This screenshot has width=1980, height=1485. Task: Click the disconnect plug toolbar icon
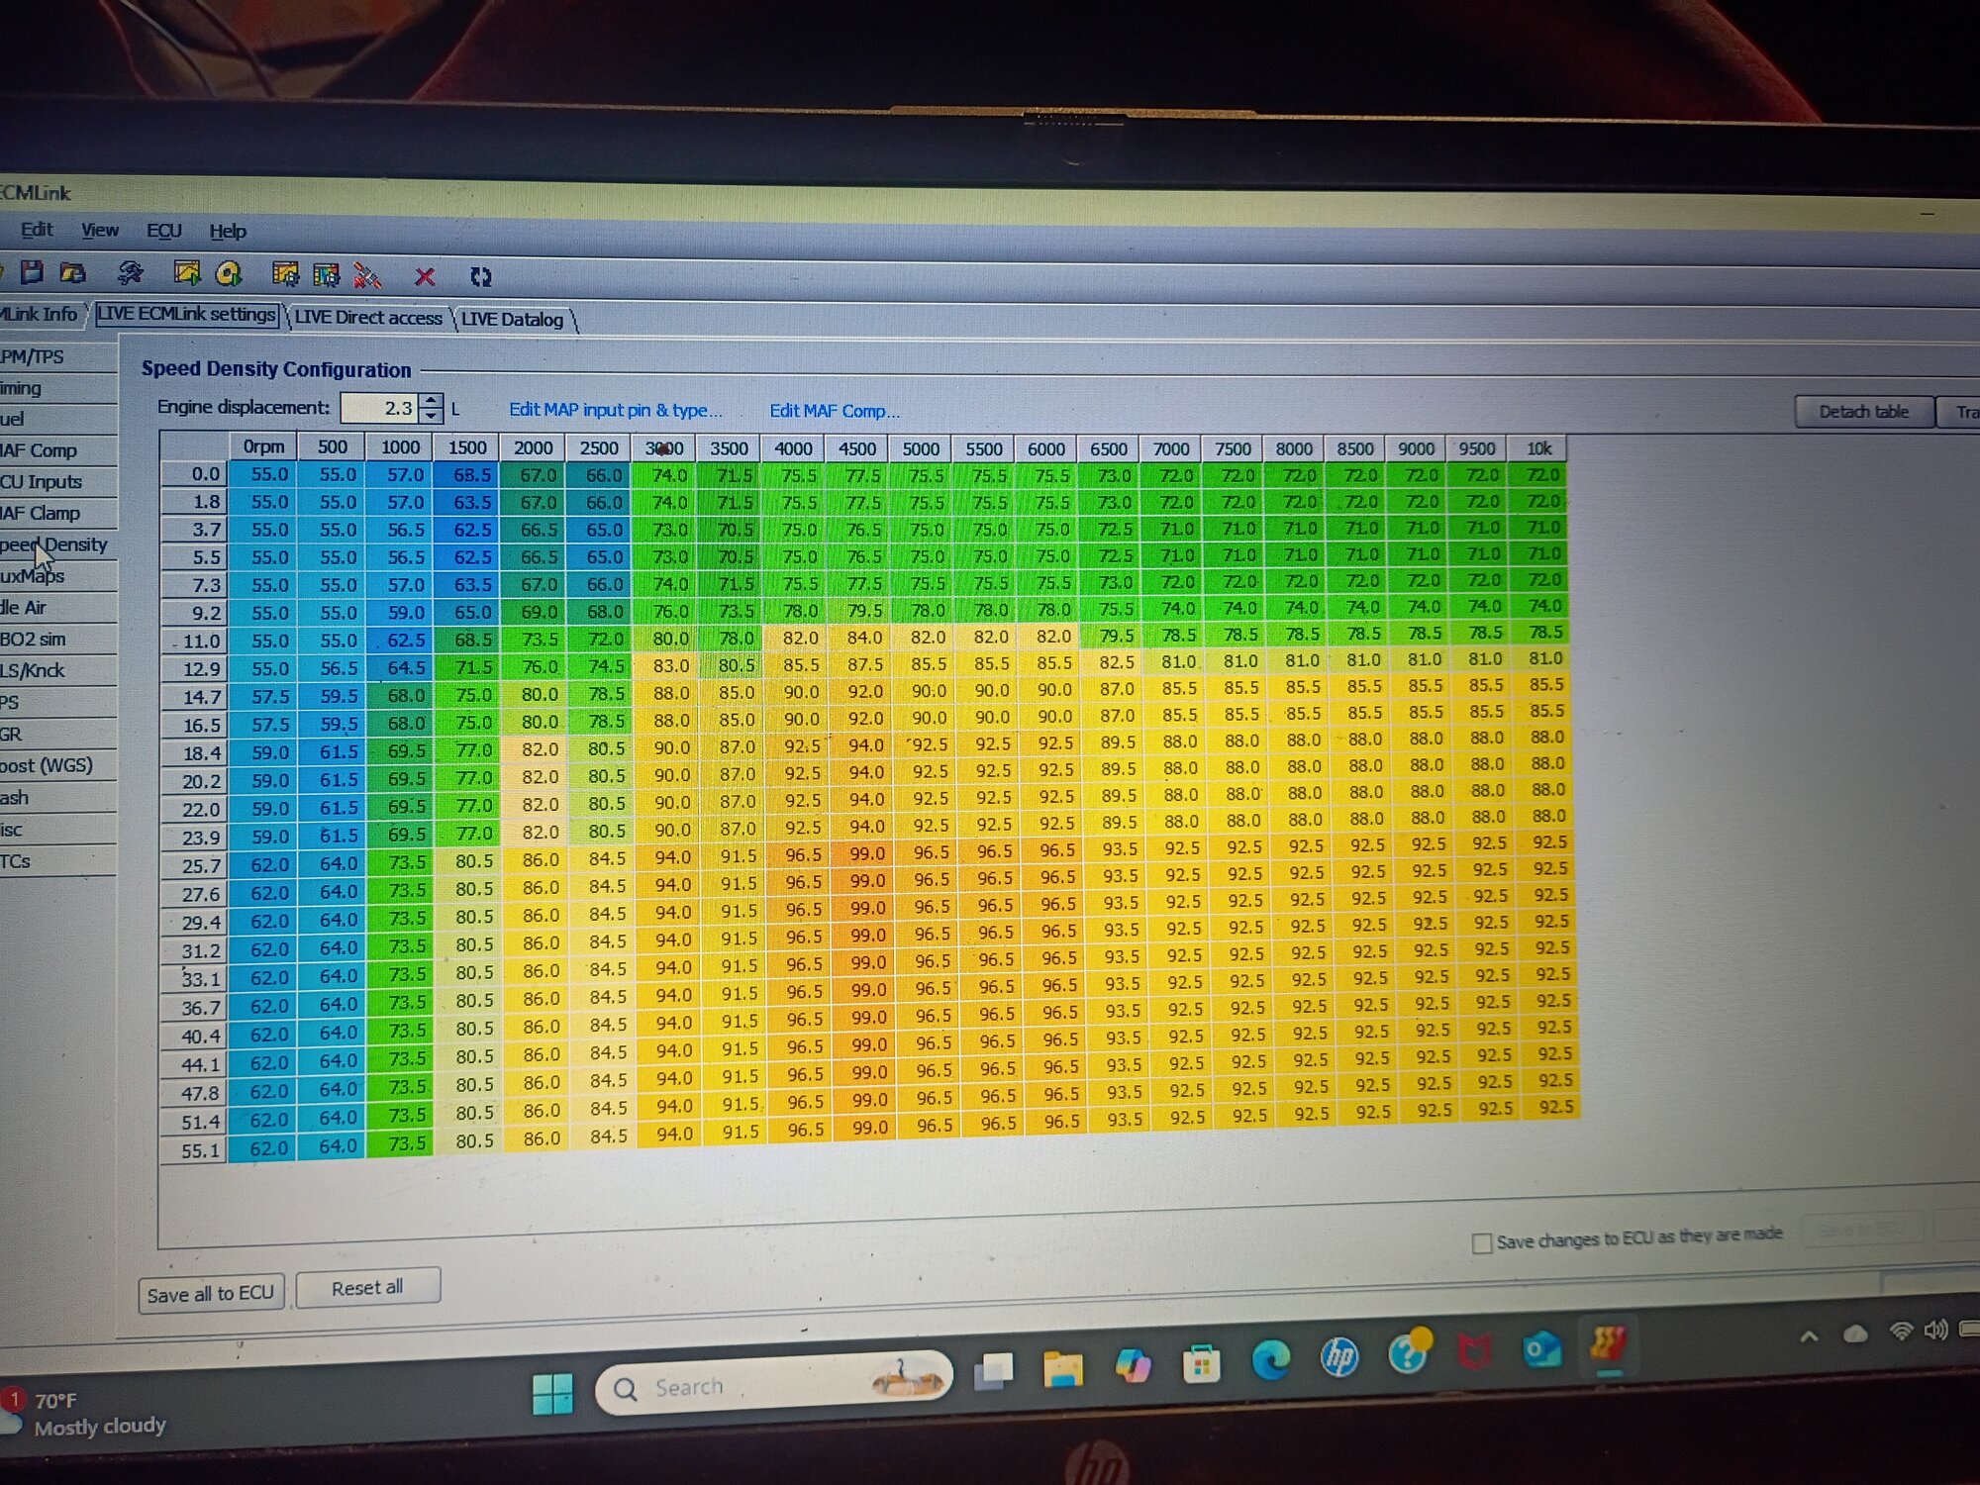tap(367, 275)
